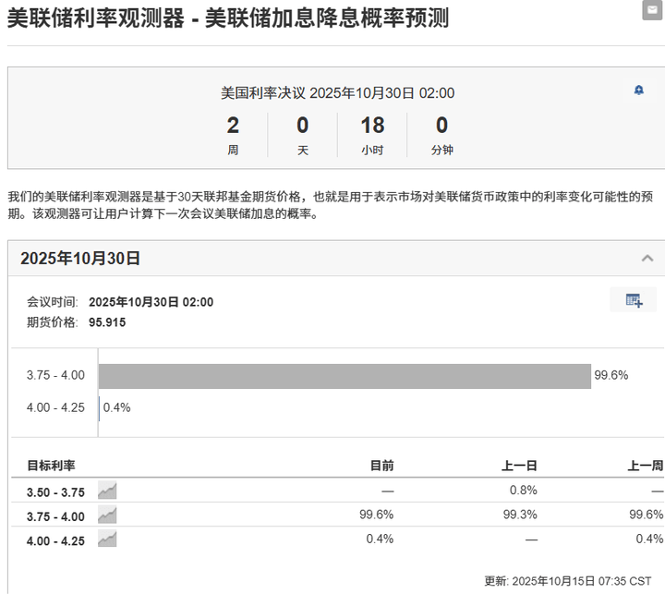Click the 99.3% previous-day value
This screenshot has width=665, height=594.
tap(520, 515)
